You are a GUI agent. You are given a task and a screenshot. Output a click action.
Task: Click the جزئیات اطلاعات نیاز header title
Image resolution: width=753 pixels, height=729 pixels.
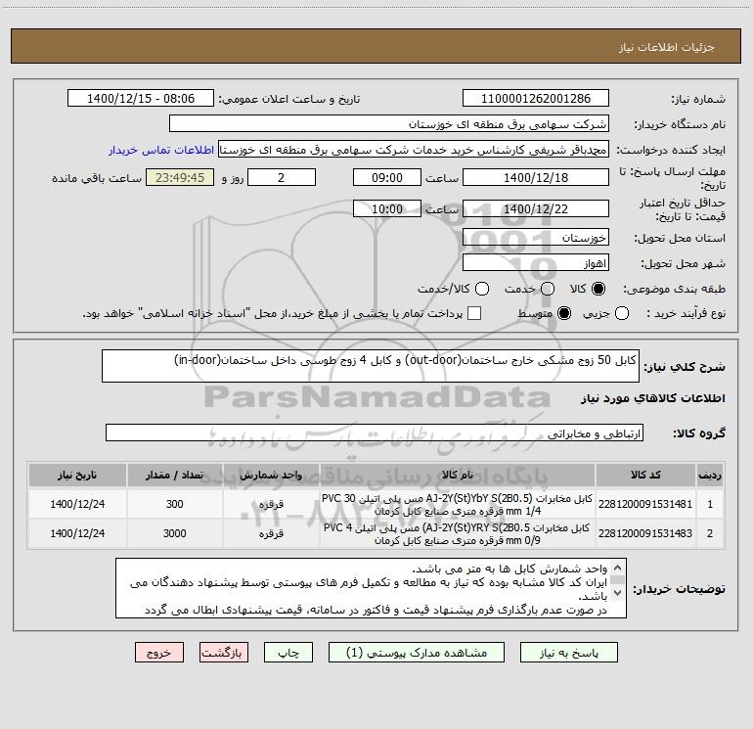(x=667, y=47)
